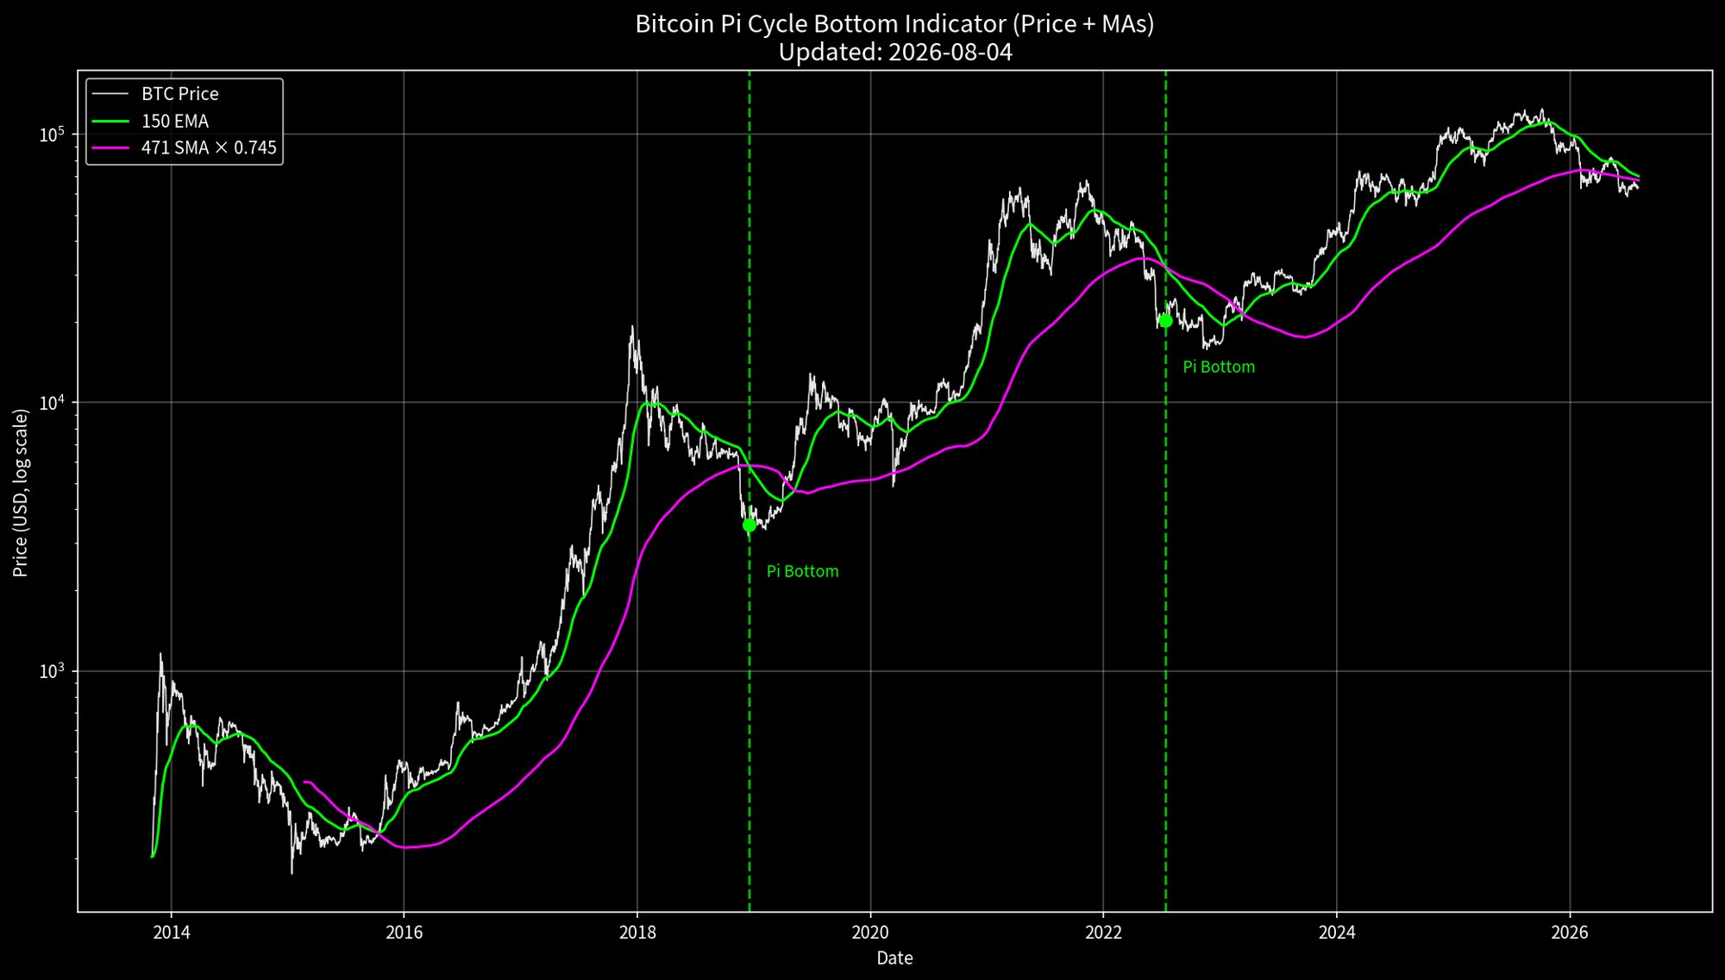This screenshot has width=1725, height=980.
Task: Click the magenta 471 SMA legend line swatch
Action: [x=111, y=148]
